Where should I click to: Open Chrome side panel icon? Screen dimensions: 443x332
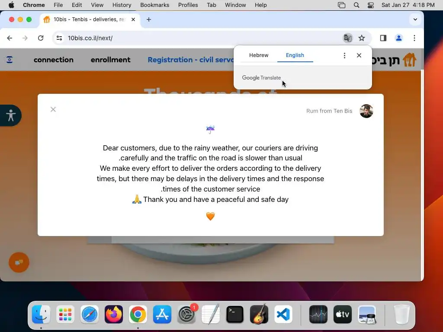(383, 38)
